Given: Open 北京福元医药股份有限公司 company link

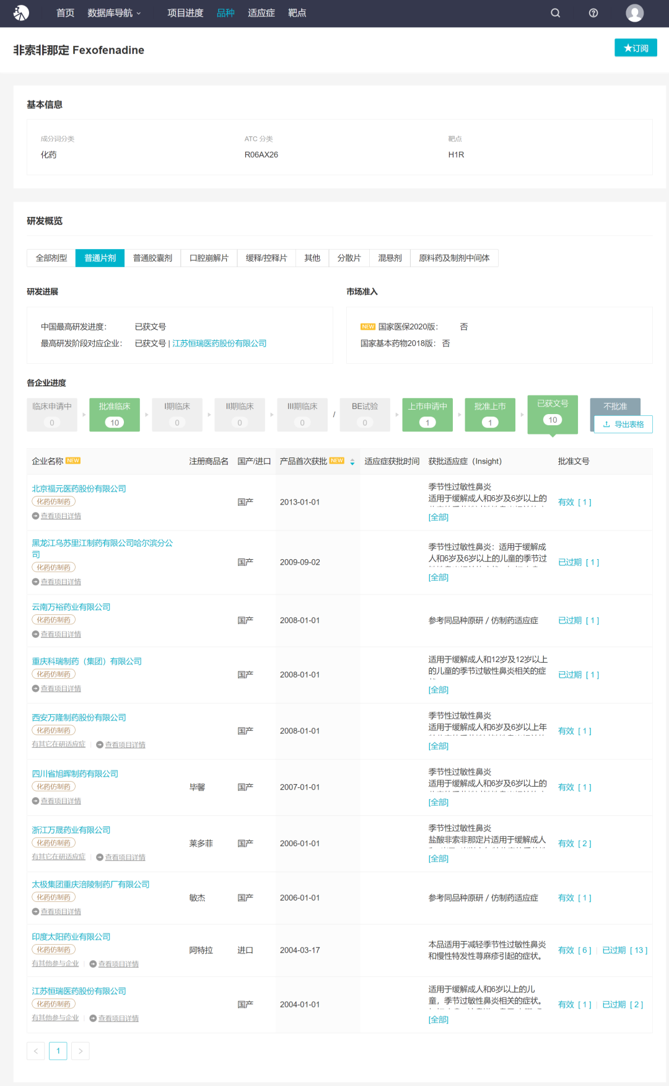Looking at the screenshot, I should [x=79, y=488].
